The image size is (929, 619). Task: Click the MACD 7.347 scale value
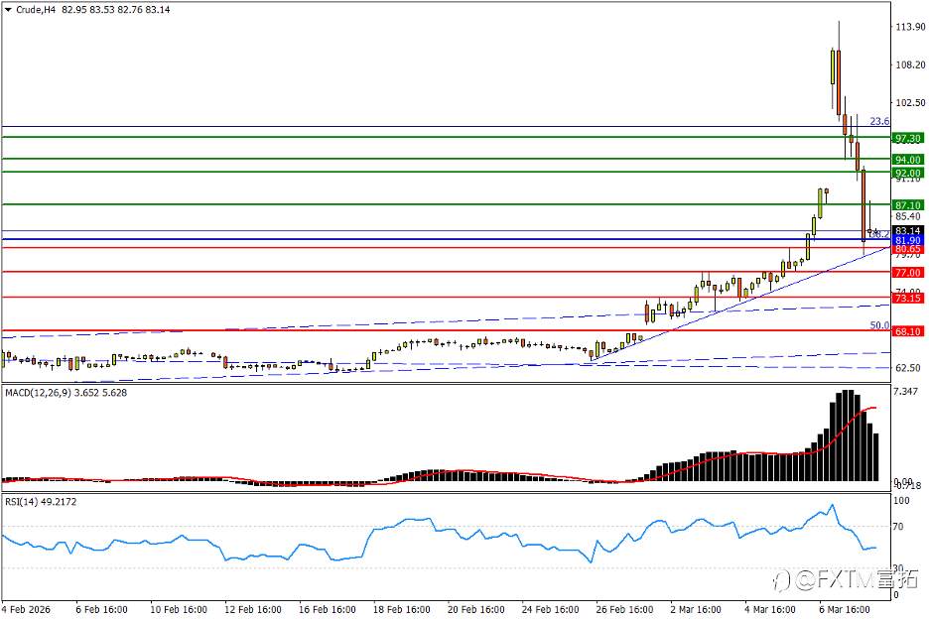(906, 391)
